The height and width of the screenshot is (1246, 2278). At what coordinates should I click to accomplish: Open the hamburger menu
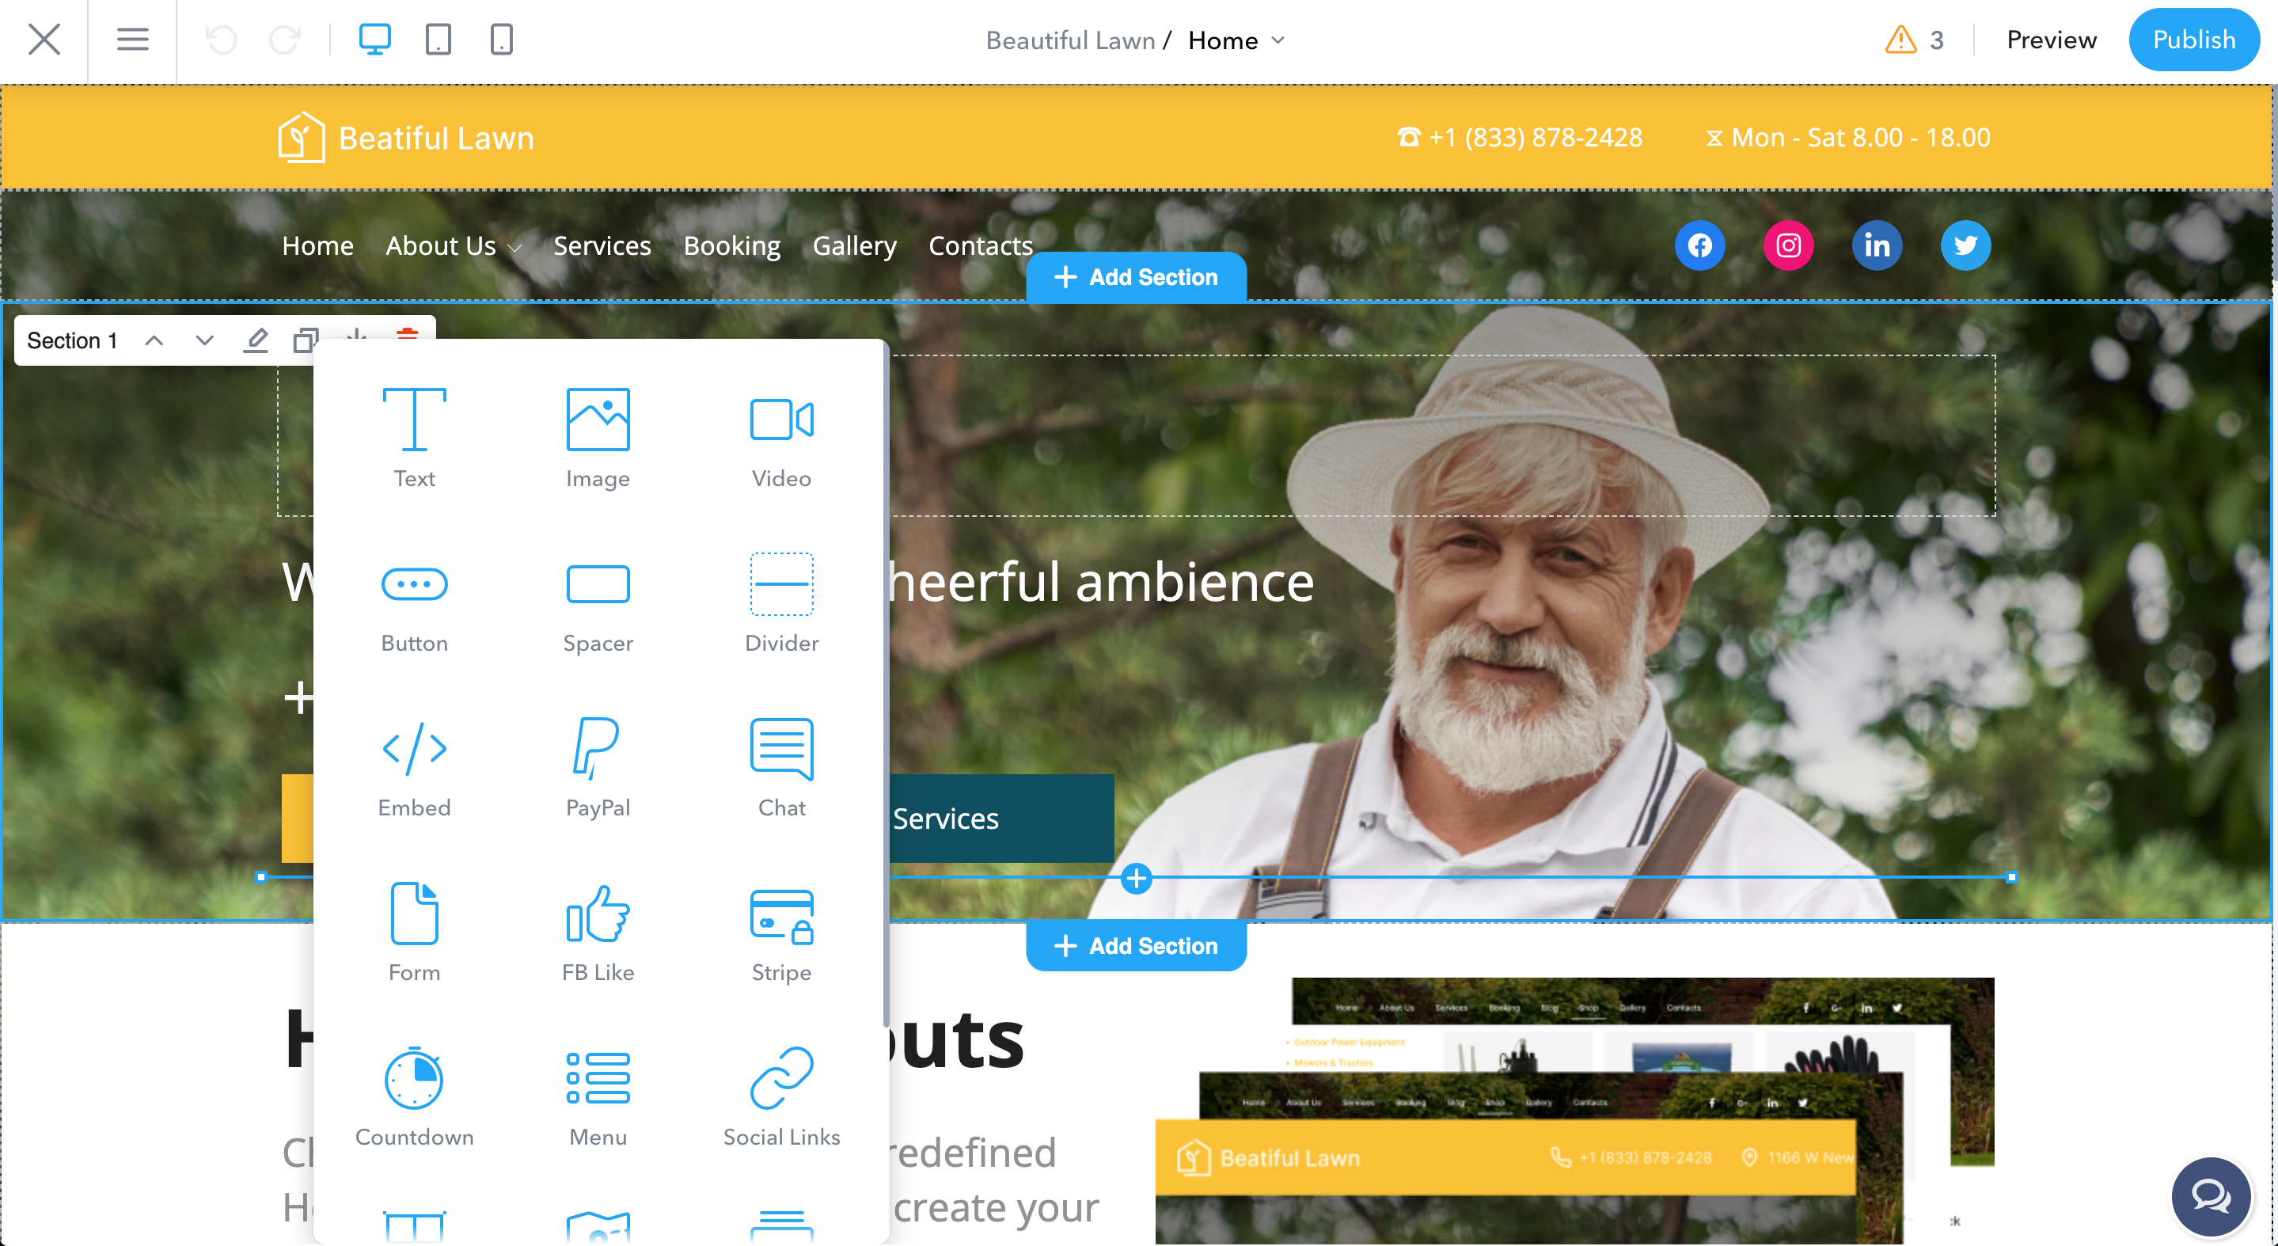coord(131,40)
